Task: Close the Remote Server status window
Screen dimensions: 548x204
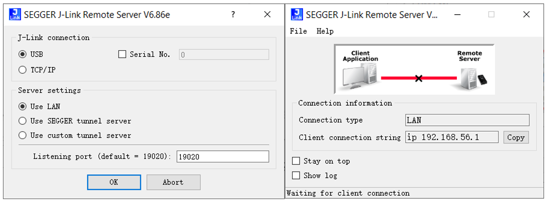Action: [526, 15]
